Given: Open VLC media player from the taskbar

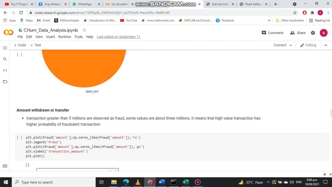Looking at the screenshot, I should pyautogui.click(x=138, y=182).
